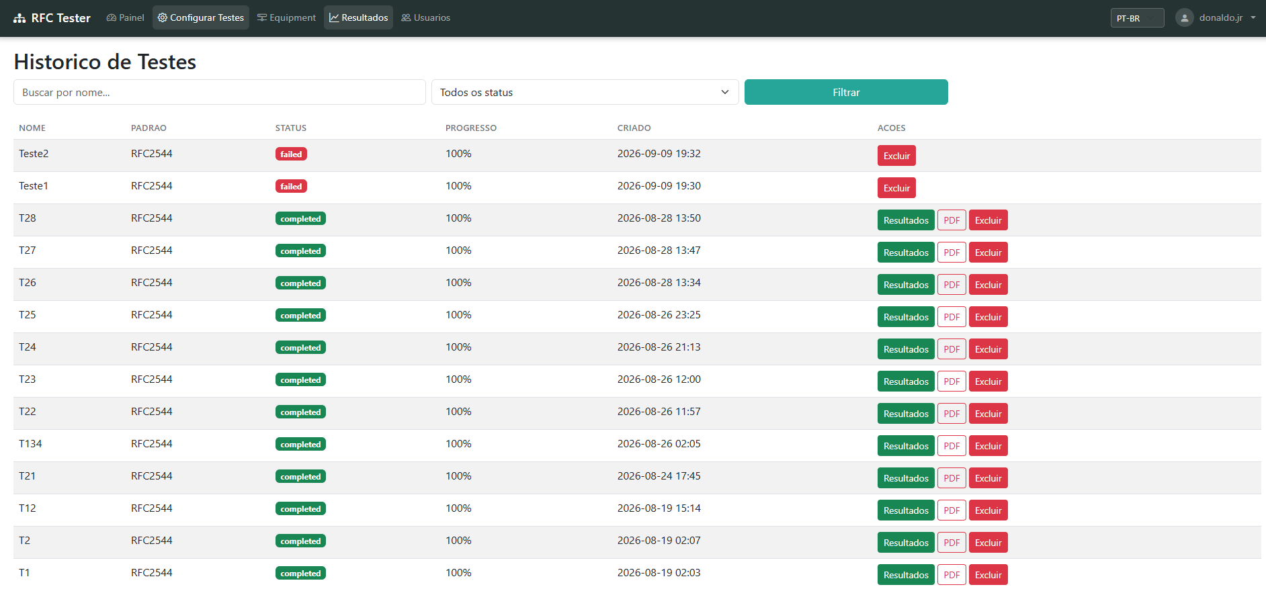Open the Todos os status dropdown
The image size is (1266, 589).
point(585,92)
